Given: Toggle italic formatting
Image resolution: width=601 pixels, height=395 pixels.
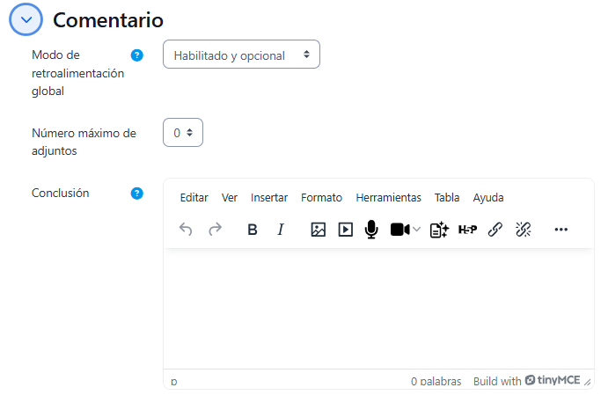Looking at the screenshot, I should point(281,230).
